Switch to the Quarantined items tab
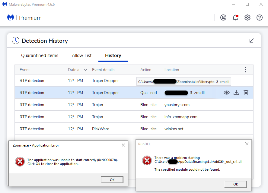 click(40, 55)
